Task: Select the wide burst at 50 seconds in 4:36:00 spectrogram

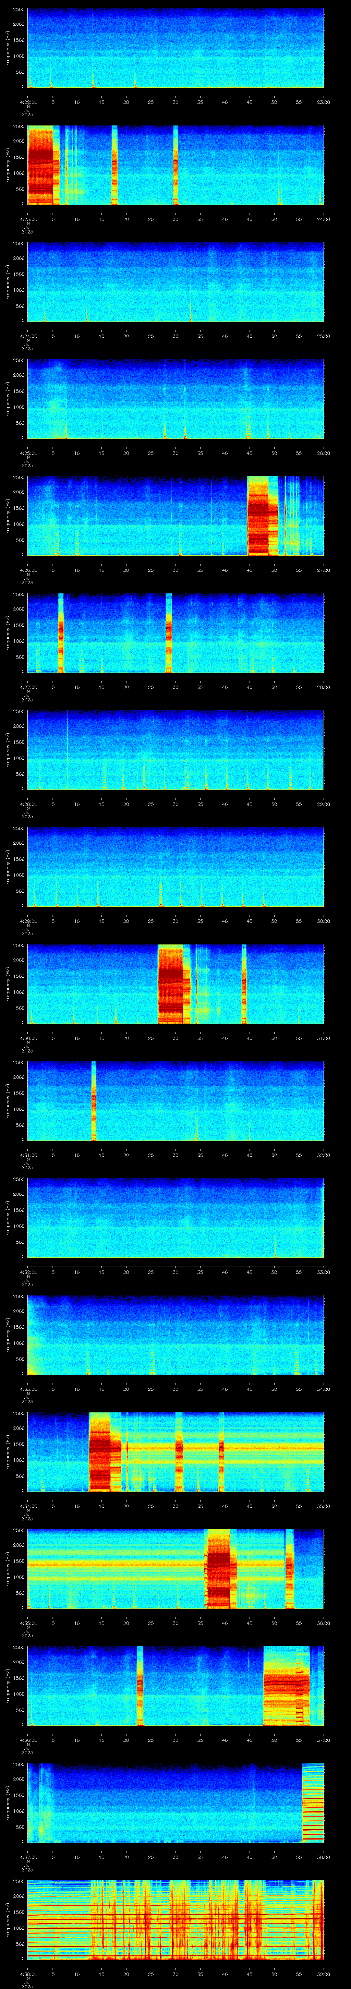Action: 286,1686
